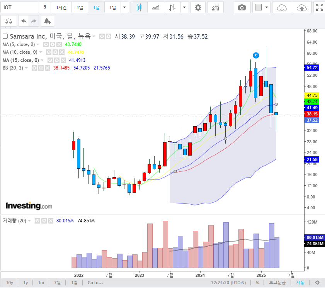Expand the MA (10, close, 0) dropdown arrow

(x=41, y=52)
